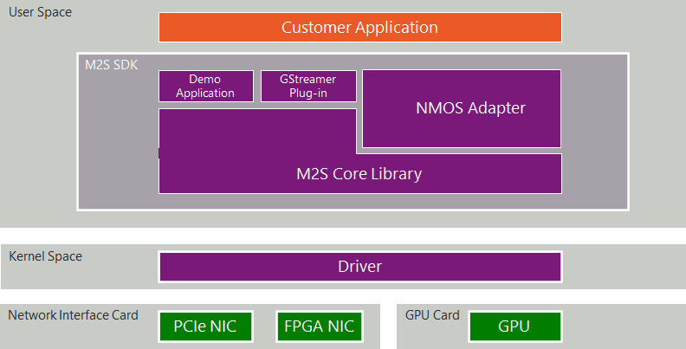Click User Space panel area right of Customer Application

pyautogui.click(x=622, y=27)
